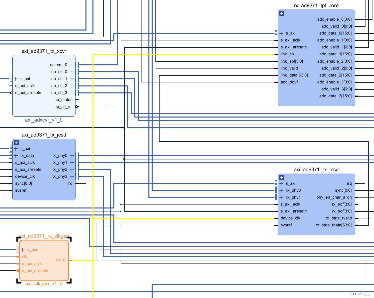Select the axi_adxcvr_v1_0 IP name label
Viewport: 374px width, 298px height.
click(44, 120)
